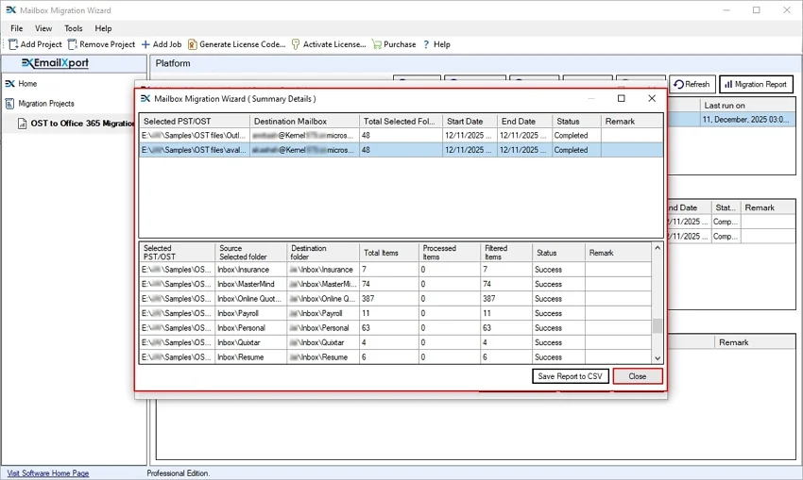Viewport: 803px width, 480px height.
Task: Select the Inbox\Payroll folder row
Action: pos(395,313)
